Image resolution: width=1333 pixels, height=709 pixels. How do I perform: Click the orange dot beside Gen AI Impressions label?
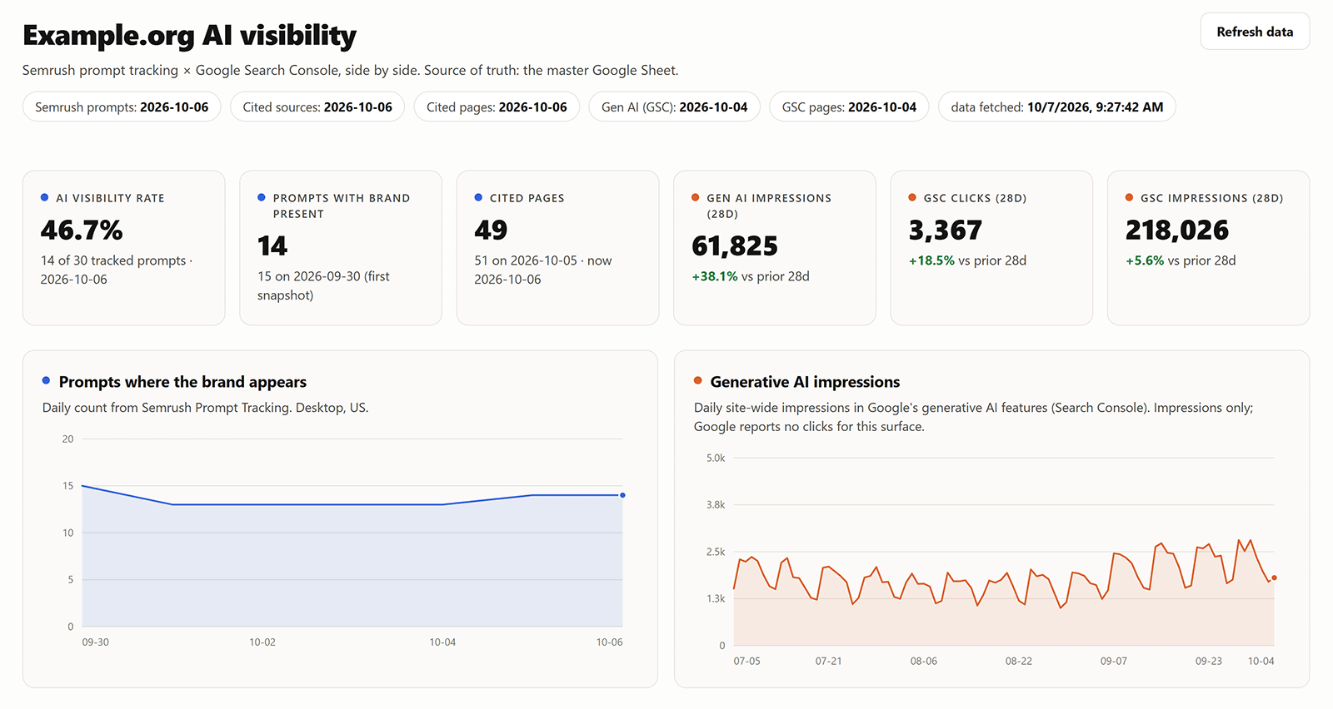click(696, 197)
